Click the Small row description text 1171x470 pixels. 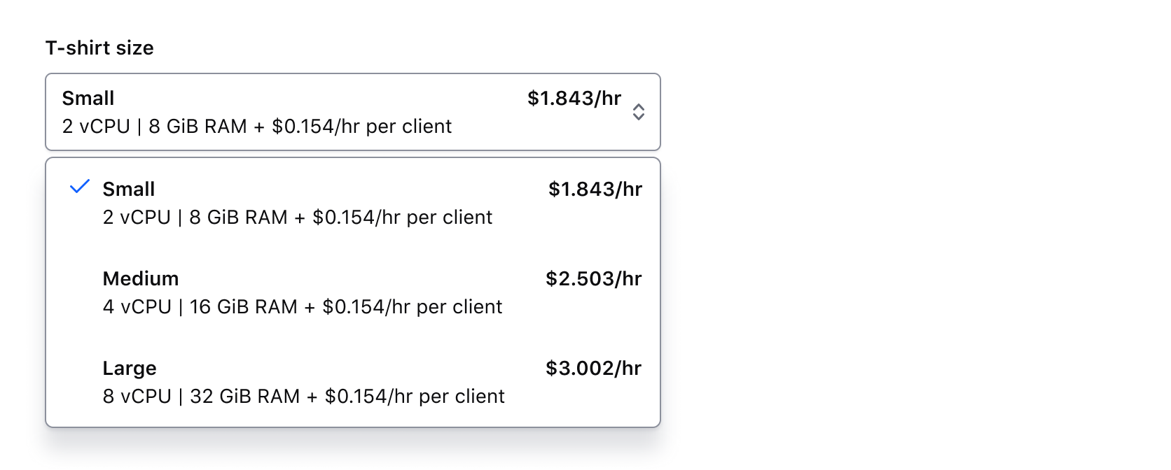coord(298,217)
